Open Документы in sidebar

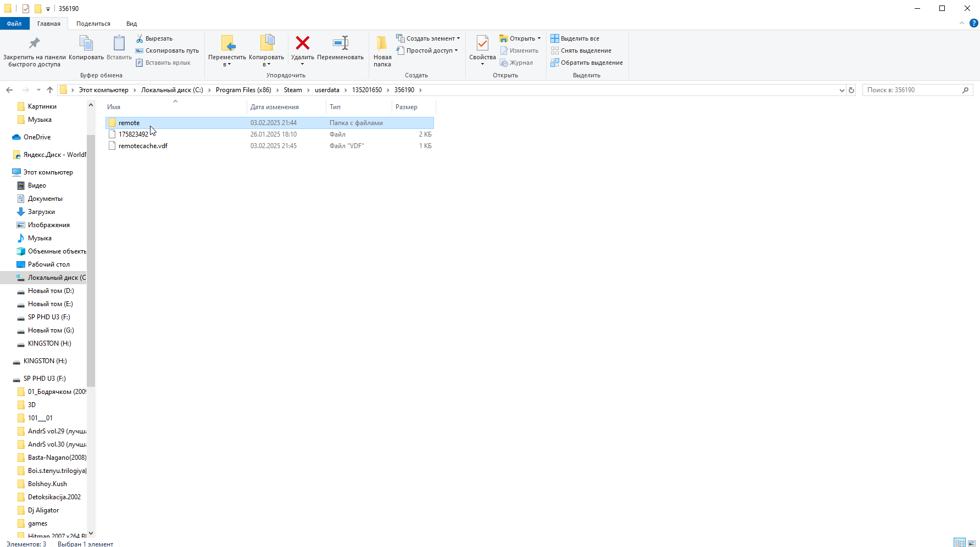[x=45, y=199]
